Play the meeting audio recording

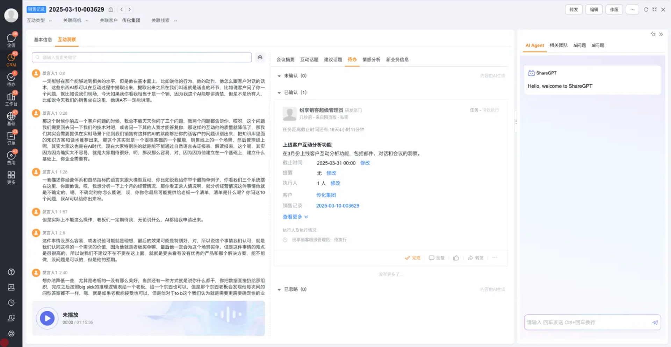tap(47, 318)
